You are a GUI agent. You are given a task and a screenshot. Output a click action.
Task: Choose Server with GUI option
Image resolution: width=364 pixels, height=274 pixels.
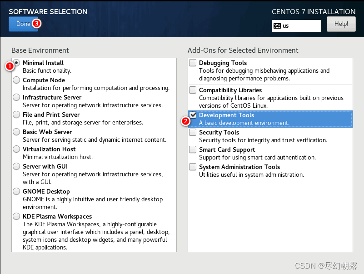pyautogui.click(x=16, y=166)
